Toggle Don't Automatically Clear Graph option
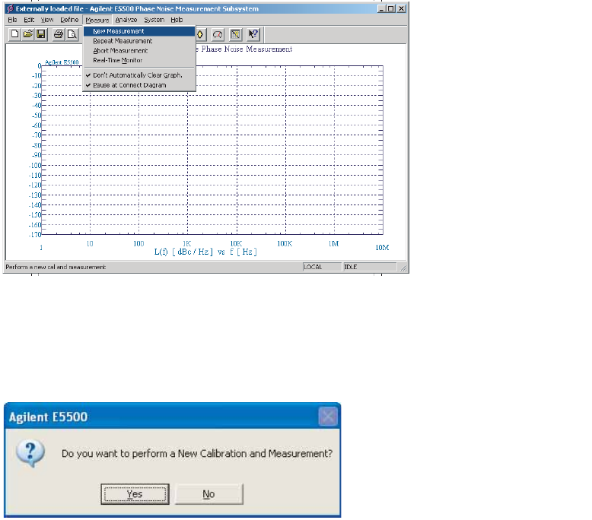 (x=139, y=75)
